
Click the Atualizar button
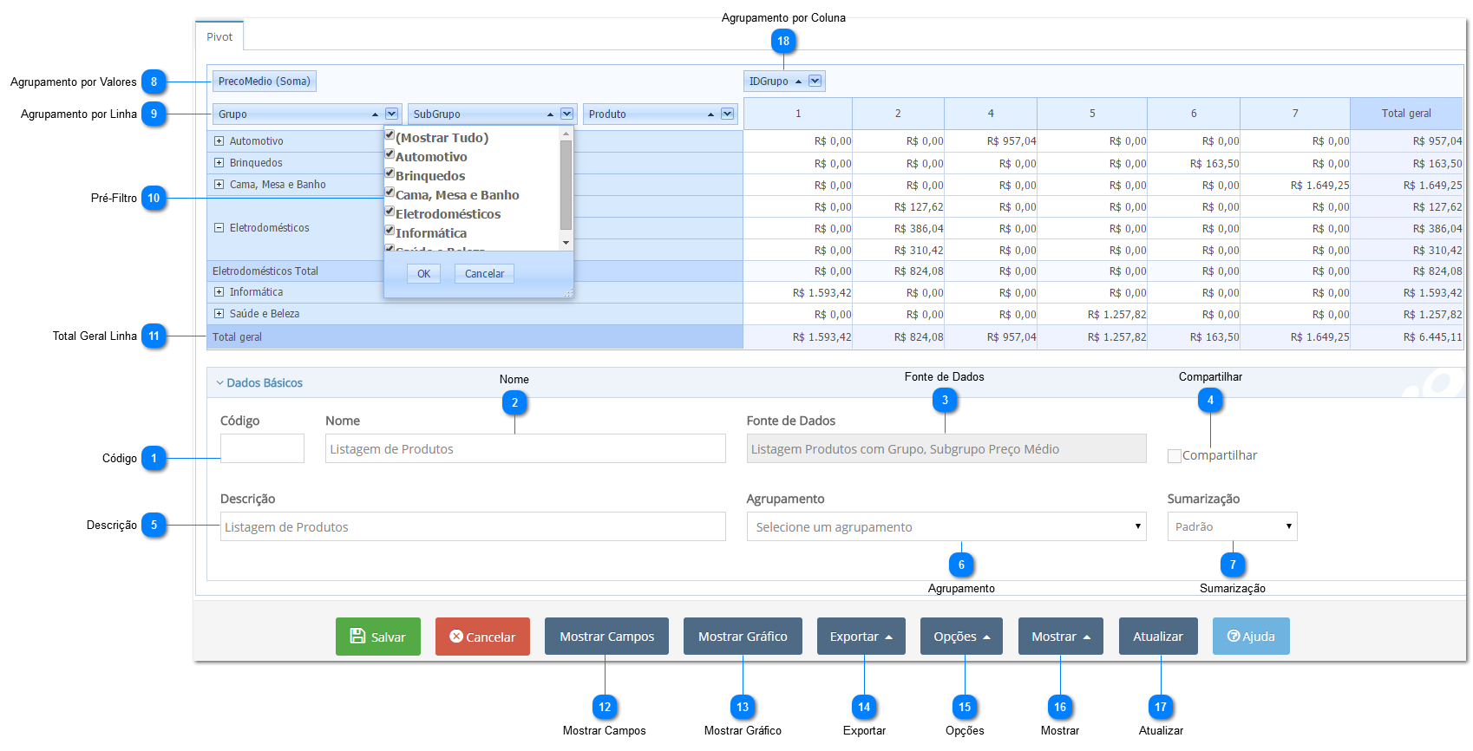point(1158,637)
